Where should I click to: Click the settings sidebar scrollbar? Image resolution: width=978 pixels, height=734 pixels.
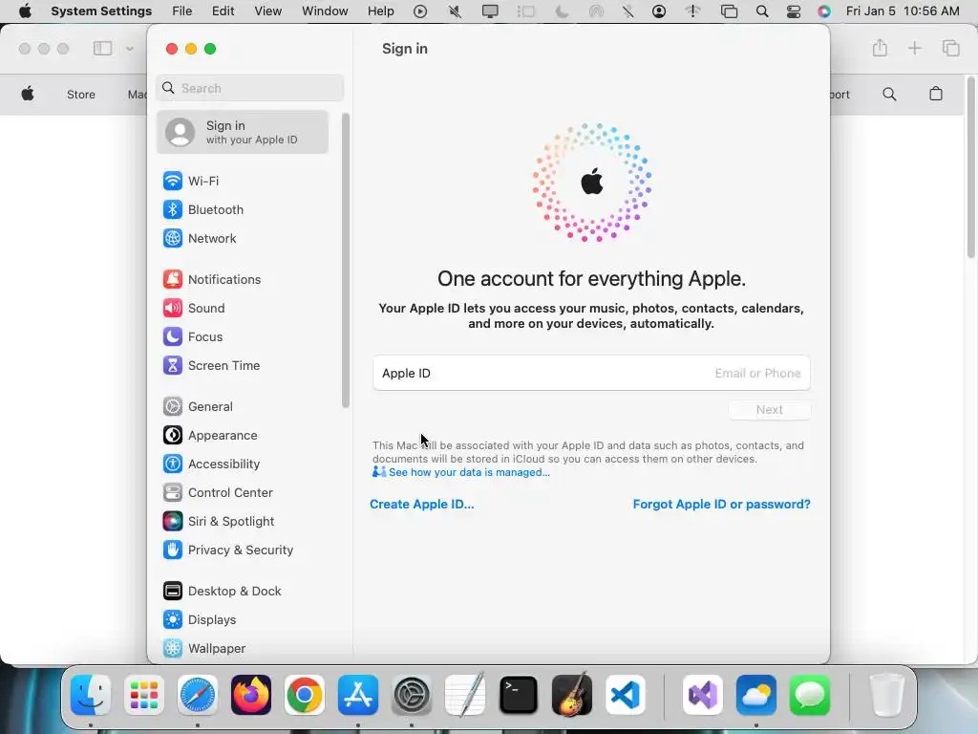(x=346, y=260)
